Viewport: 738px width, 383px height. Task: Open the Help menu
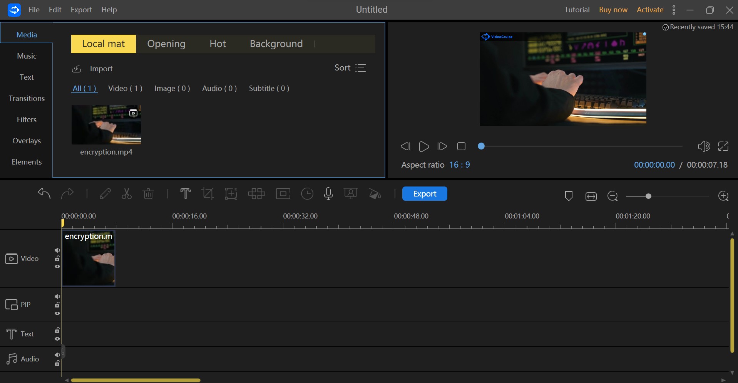click(109, 10)
